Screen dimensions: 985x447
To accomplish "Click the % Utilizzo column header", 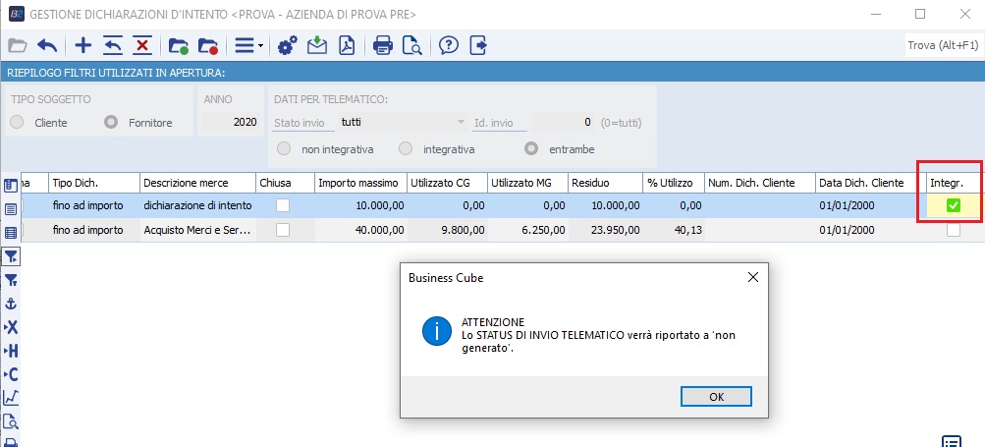I will coord(674,183).
